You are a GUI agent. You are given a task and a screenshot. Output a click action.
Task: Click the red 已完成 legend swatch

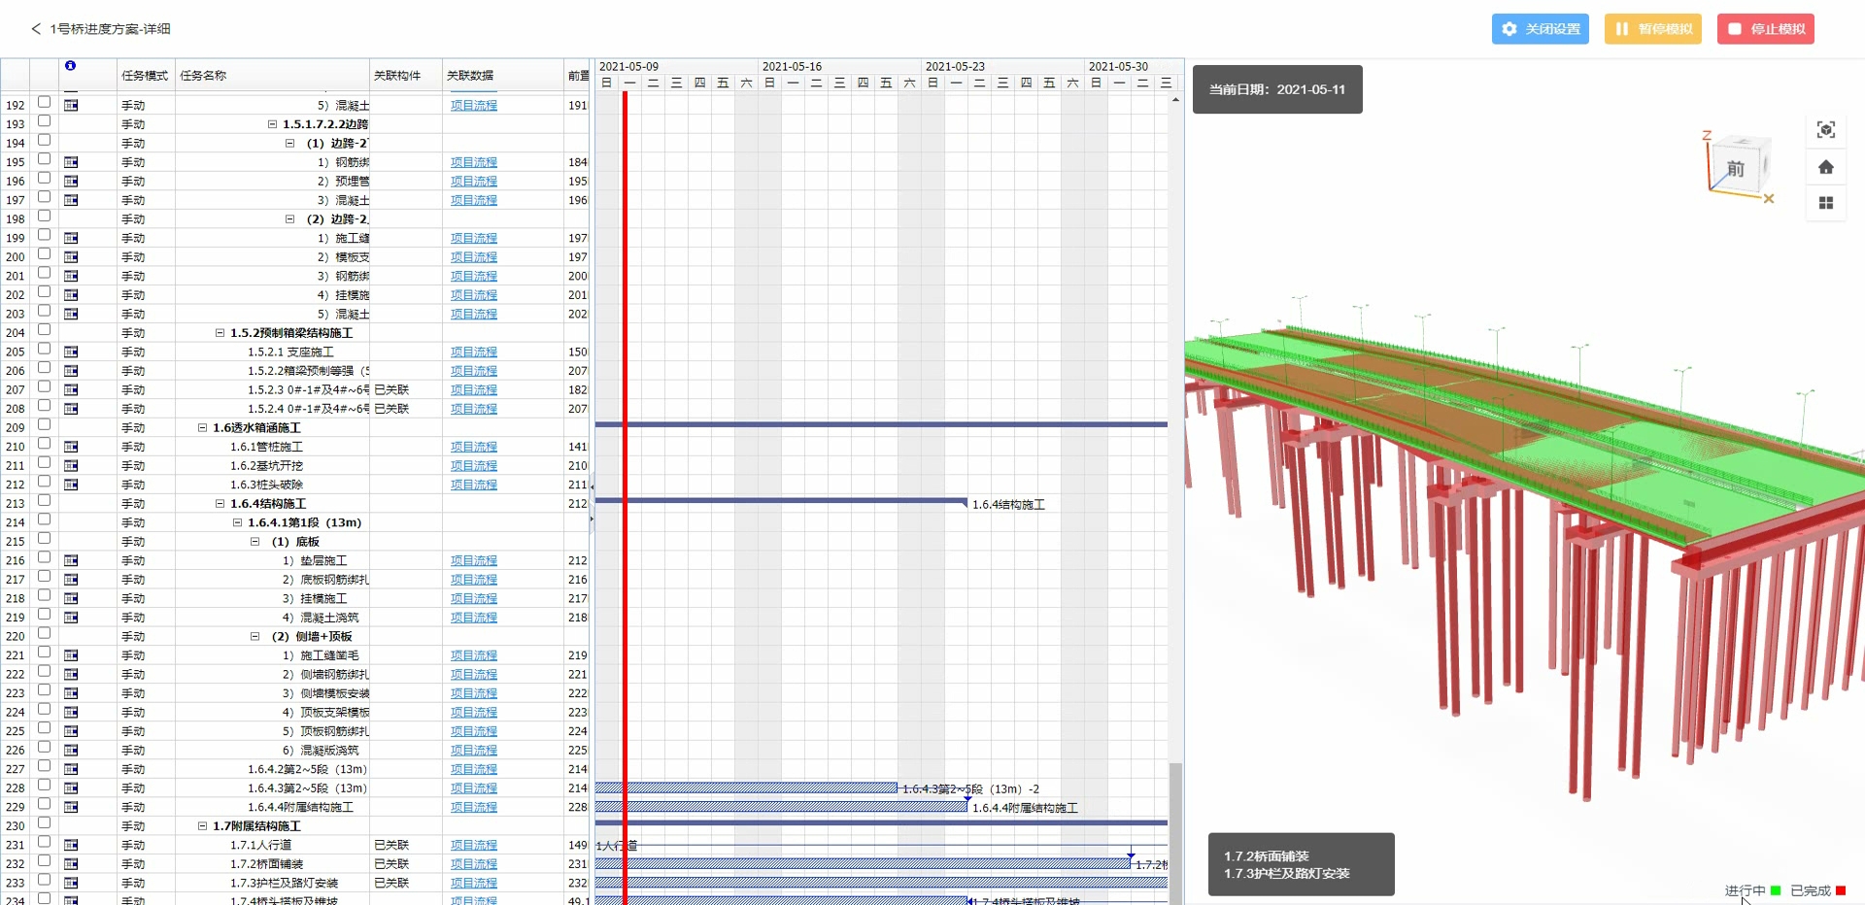click(x=1840, y=890)
